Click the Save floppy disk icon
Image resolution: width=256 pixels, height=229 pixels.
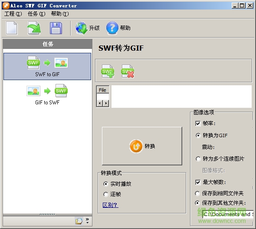click(56, 28)
